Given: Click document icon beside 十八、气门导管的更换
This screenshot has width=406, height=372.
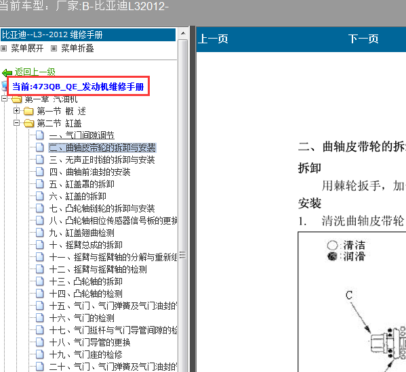Looking at the screenshot, I should pyautogui.click(x=39, y=342).
